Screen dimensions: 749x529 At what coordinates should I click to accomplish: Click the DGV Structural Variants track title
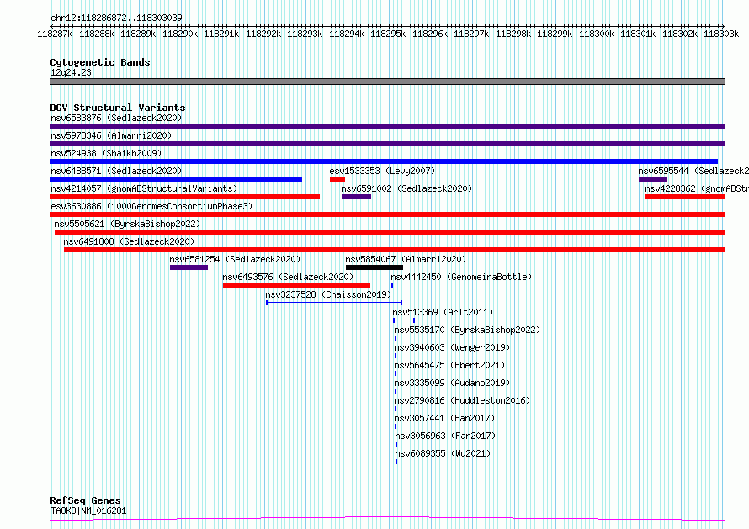118,108
